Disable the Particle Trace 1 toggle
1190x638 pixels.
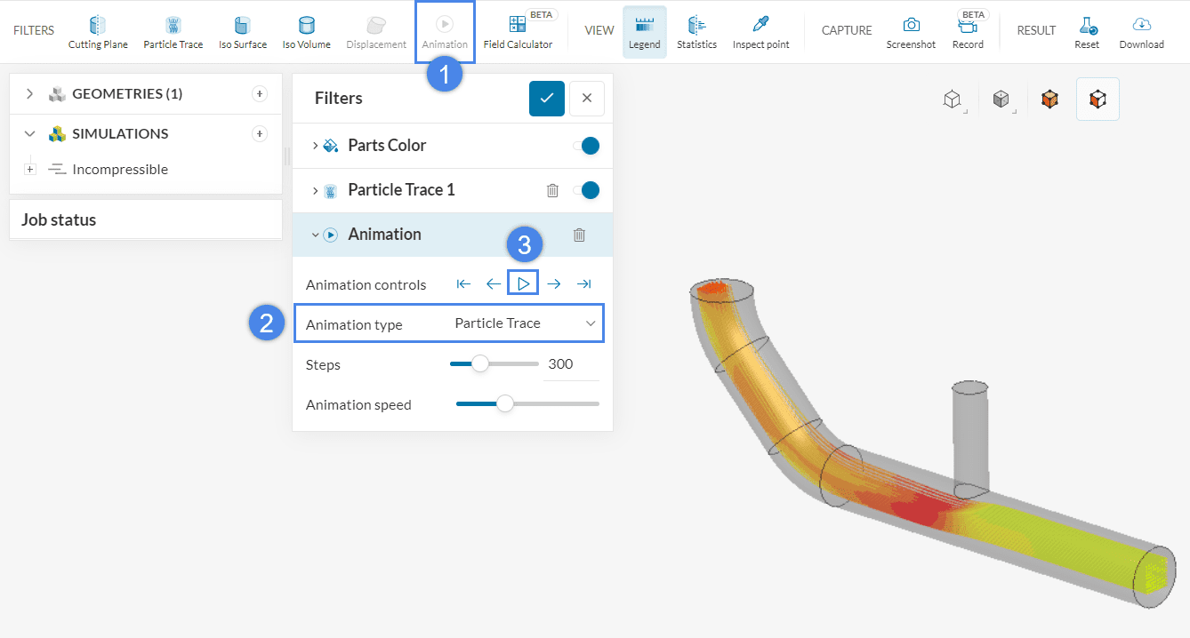tap(587, 190)
